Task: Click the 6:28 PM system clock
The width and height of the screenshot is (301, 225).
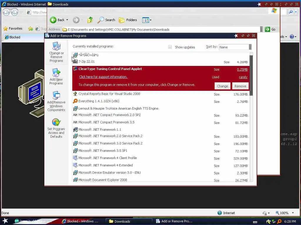Action: tap(290, 221)
